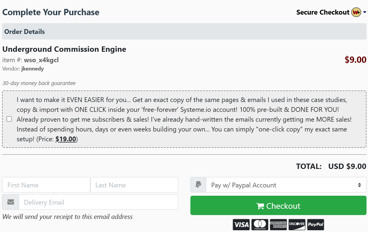Click the PayPal badge icon
Image resolution: width=368 pixels, height=232 pixels.
coord(315,224)
